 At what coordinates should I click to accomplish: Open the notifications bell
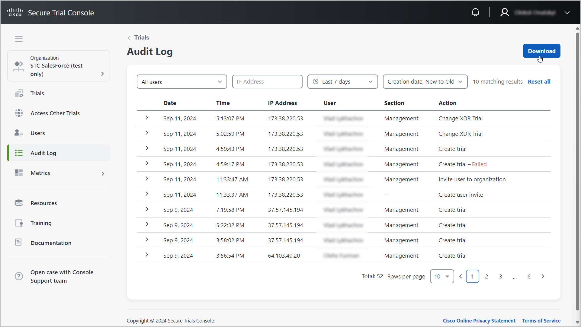[475, 12]
